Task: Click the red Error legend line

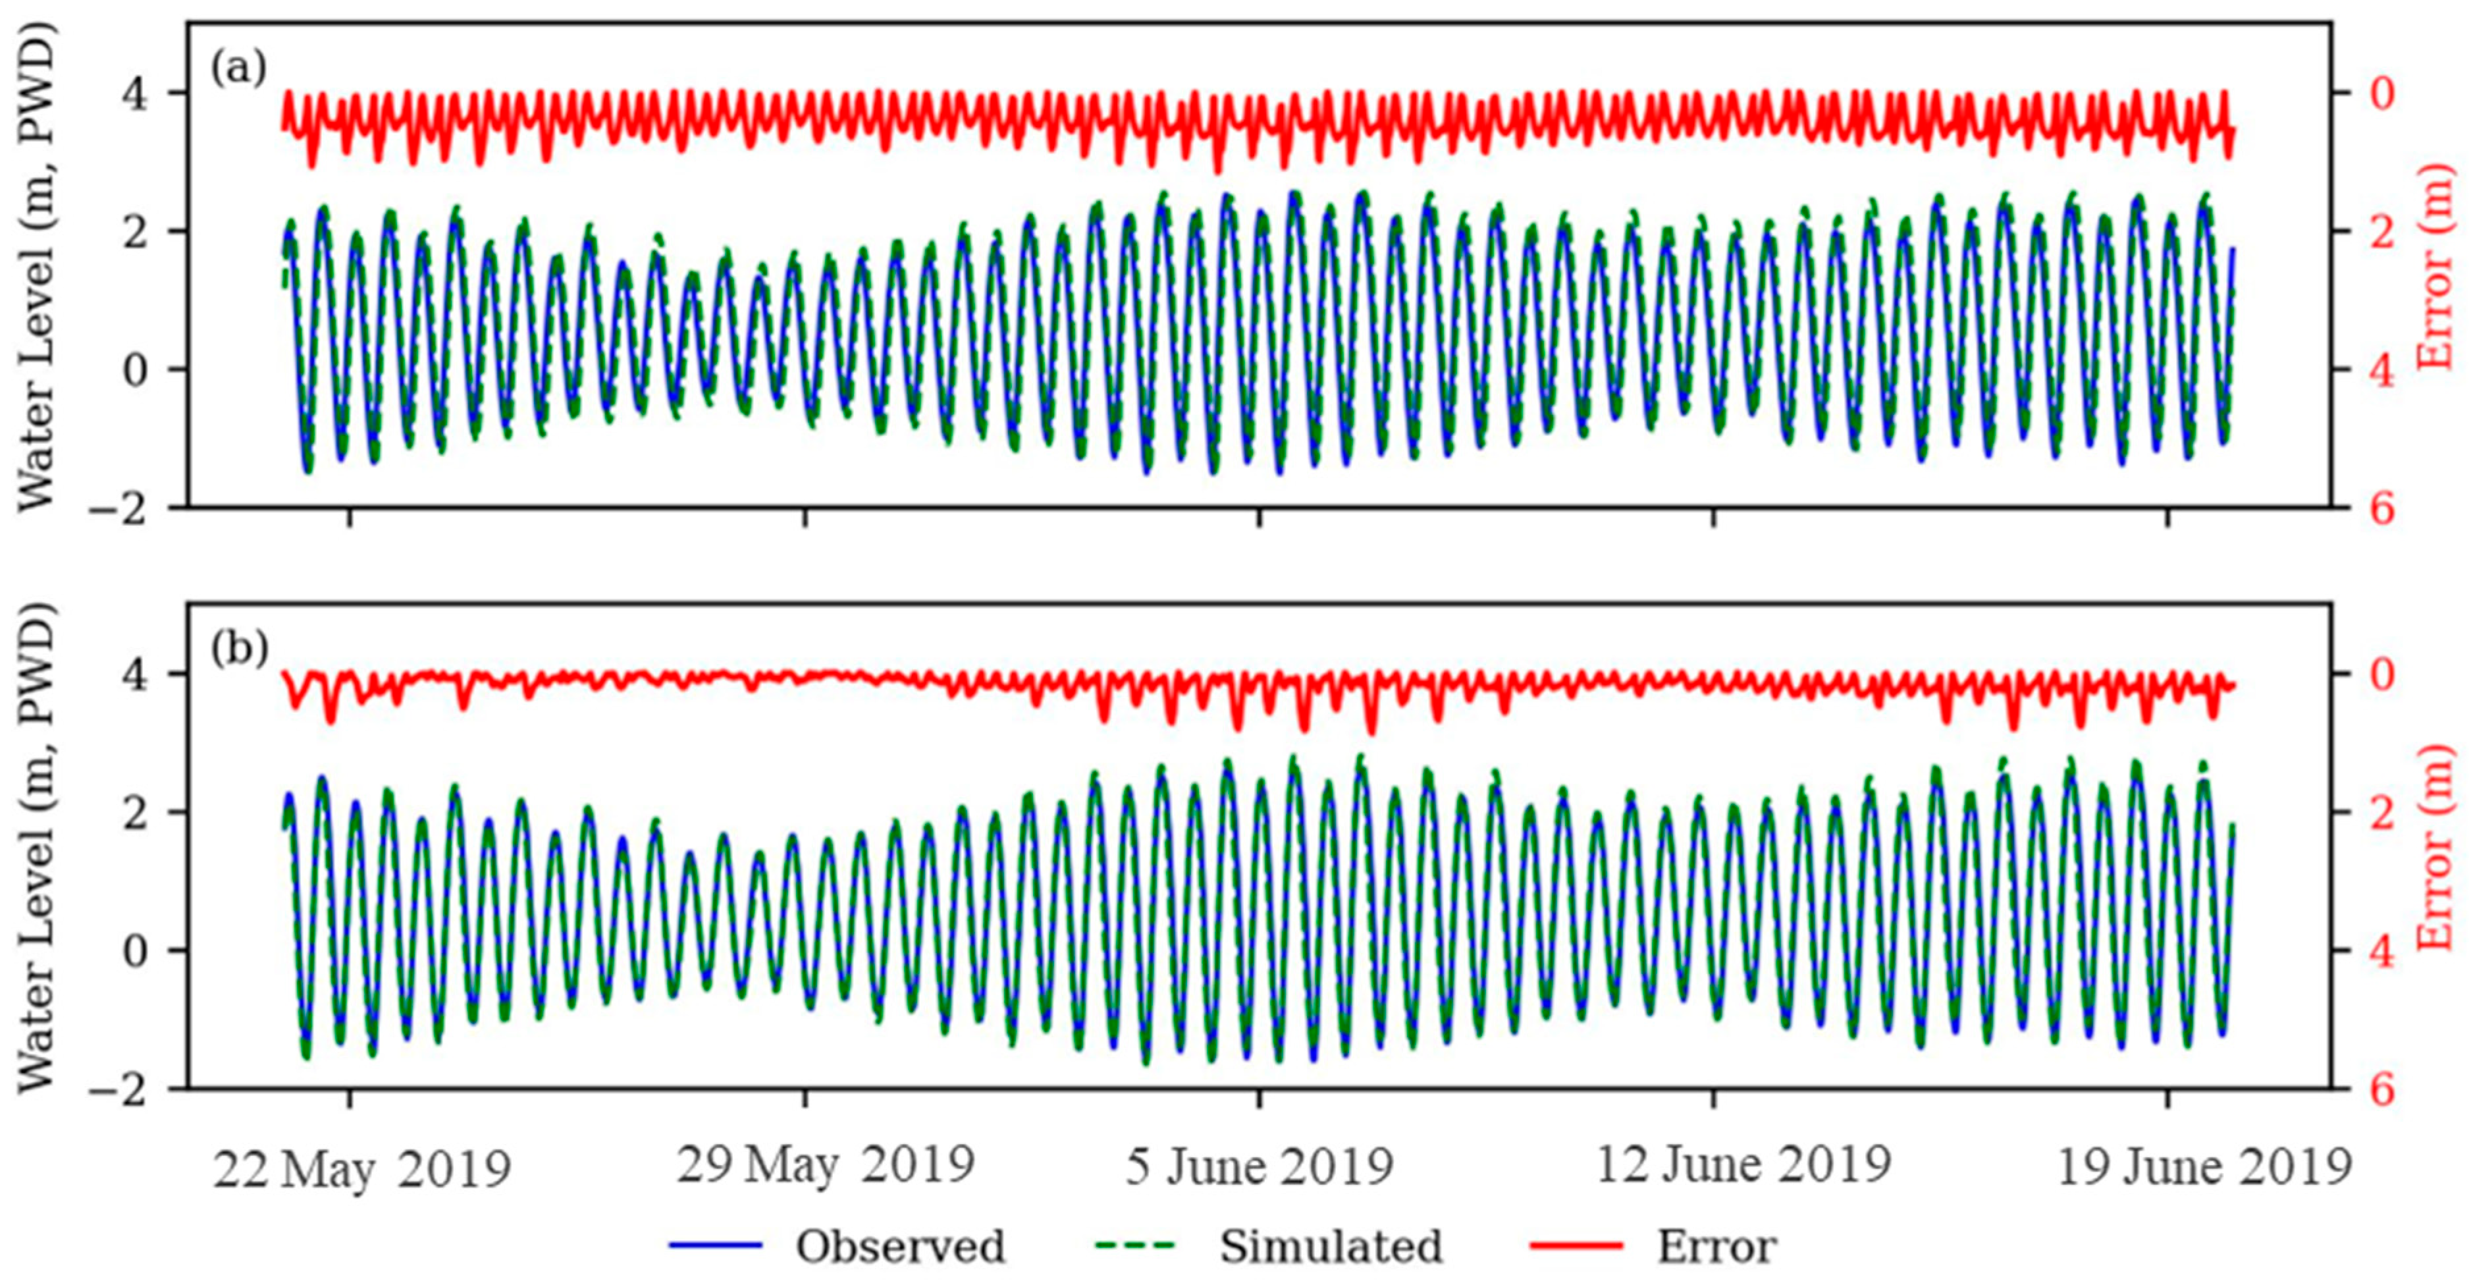Action: click(x=1577, y=1245)
